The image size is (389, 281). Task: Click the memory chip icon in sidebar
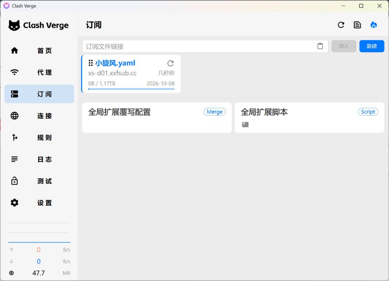tap(11, 273)
